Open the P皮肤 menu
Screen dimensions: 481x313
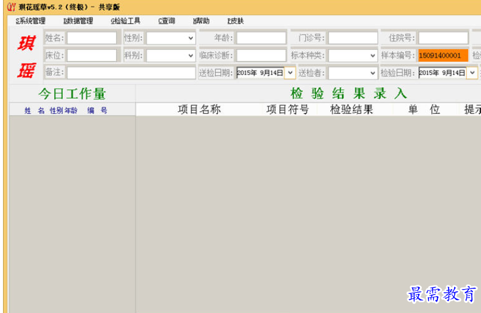point(236,21)
